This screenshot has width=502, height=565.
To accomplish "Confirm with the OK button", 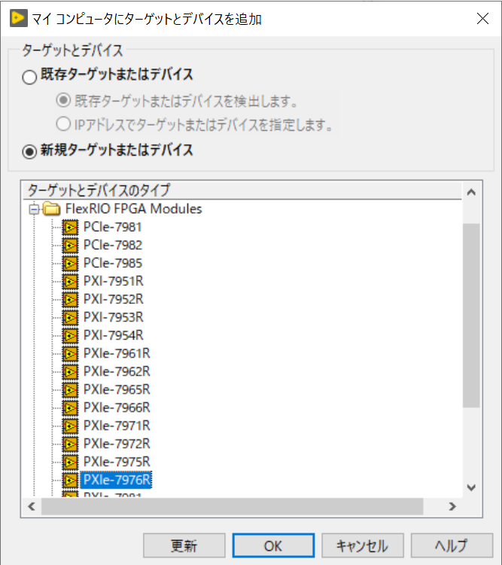I will coord(273,545).
